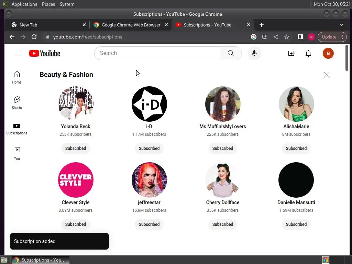Screen dimensions: 352x264
Task: Bookmark this page with the star
Action: (287, 37)
